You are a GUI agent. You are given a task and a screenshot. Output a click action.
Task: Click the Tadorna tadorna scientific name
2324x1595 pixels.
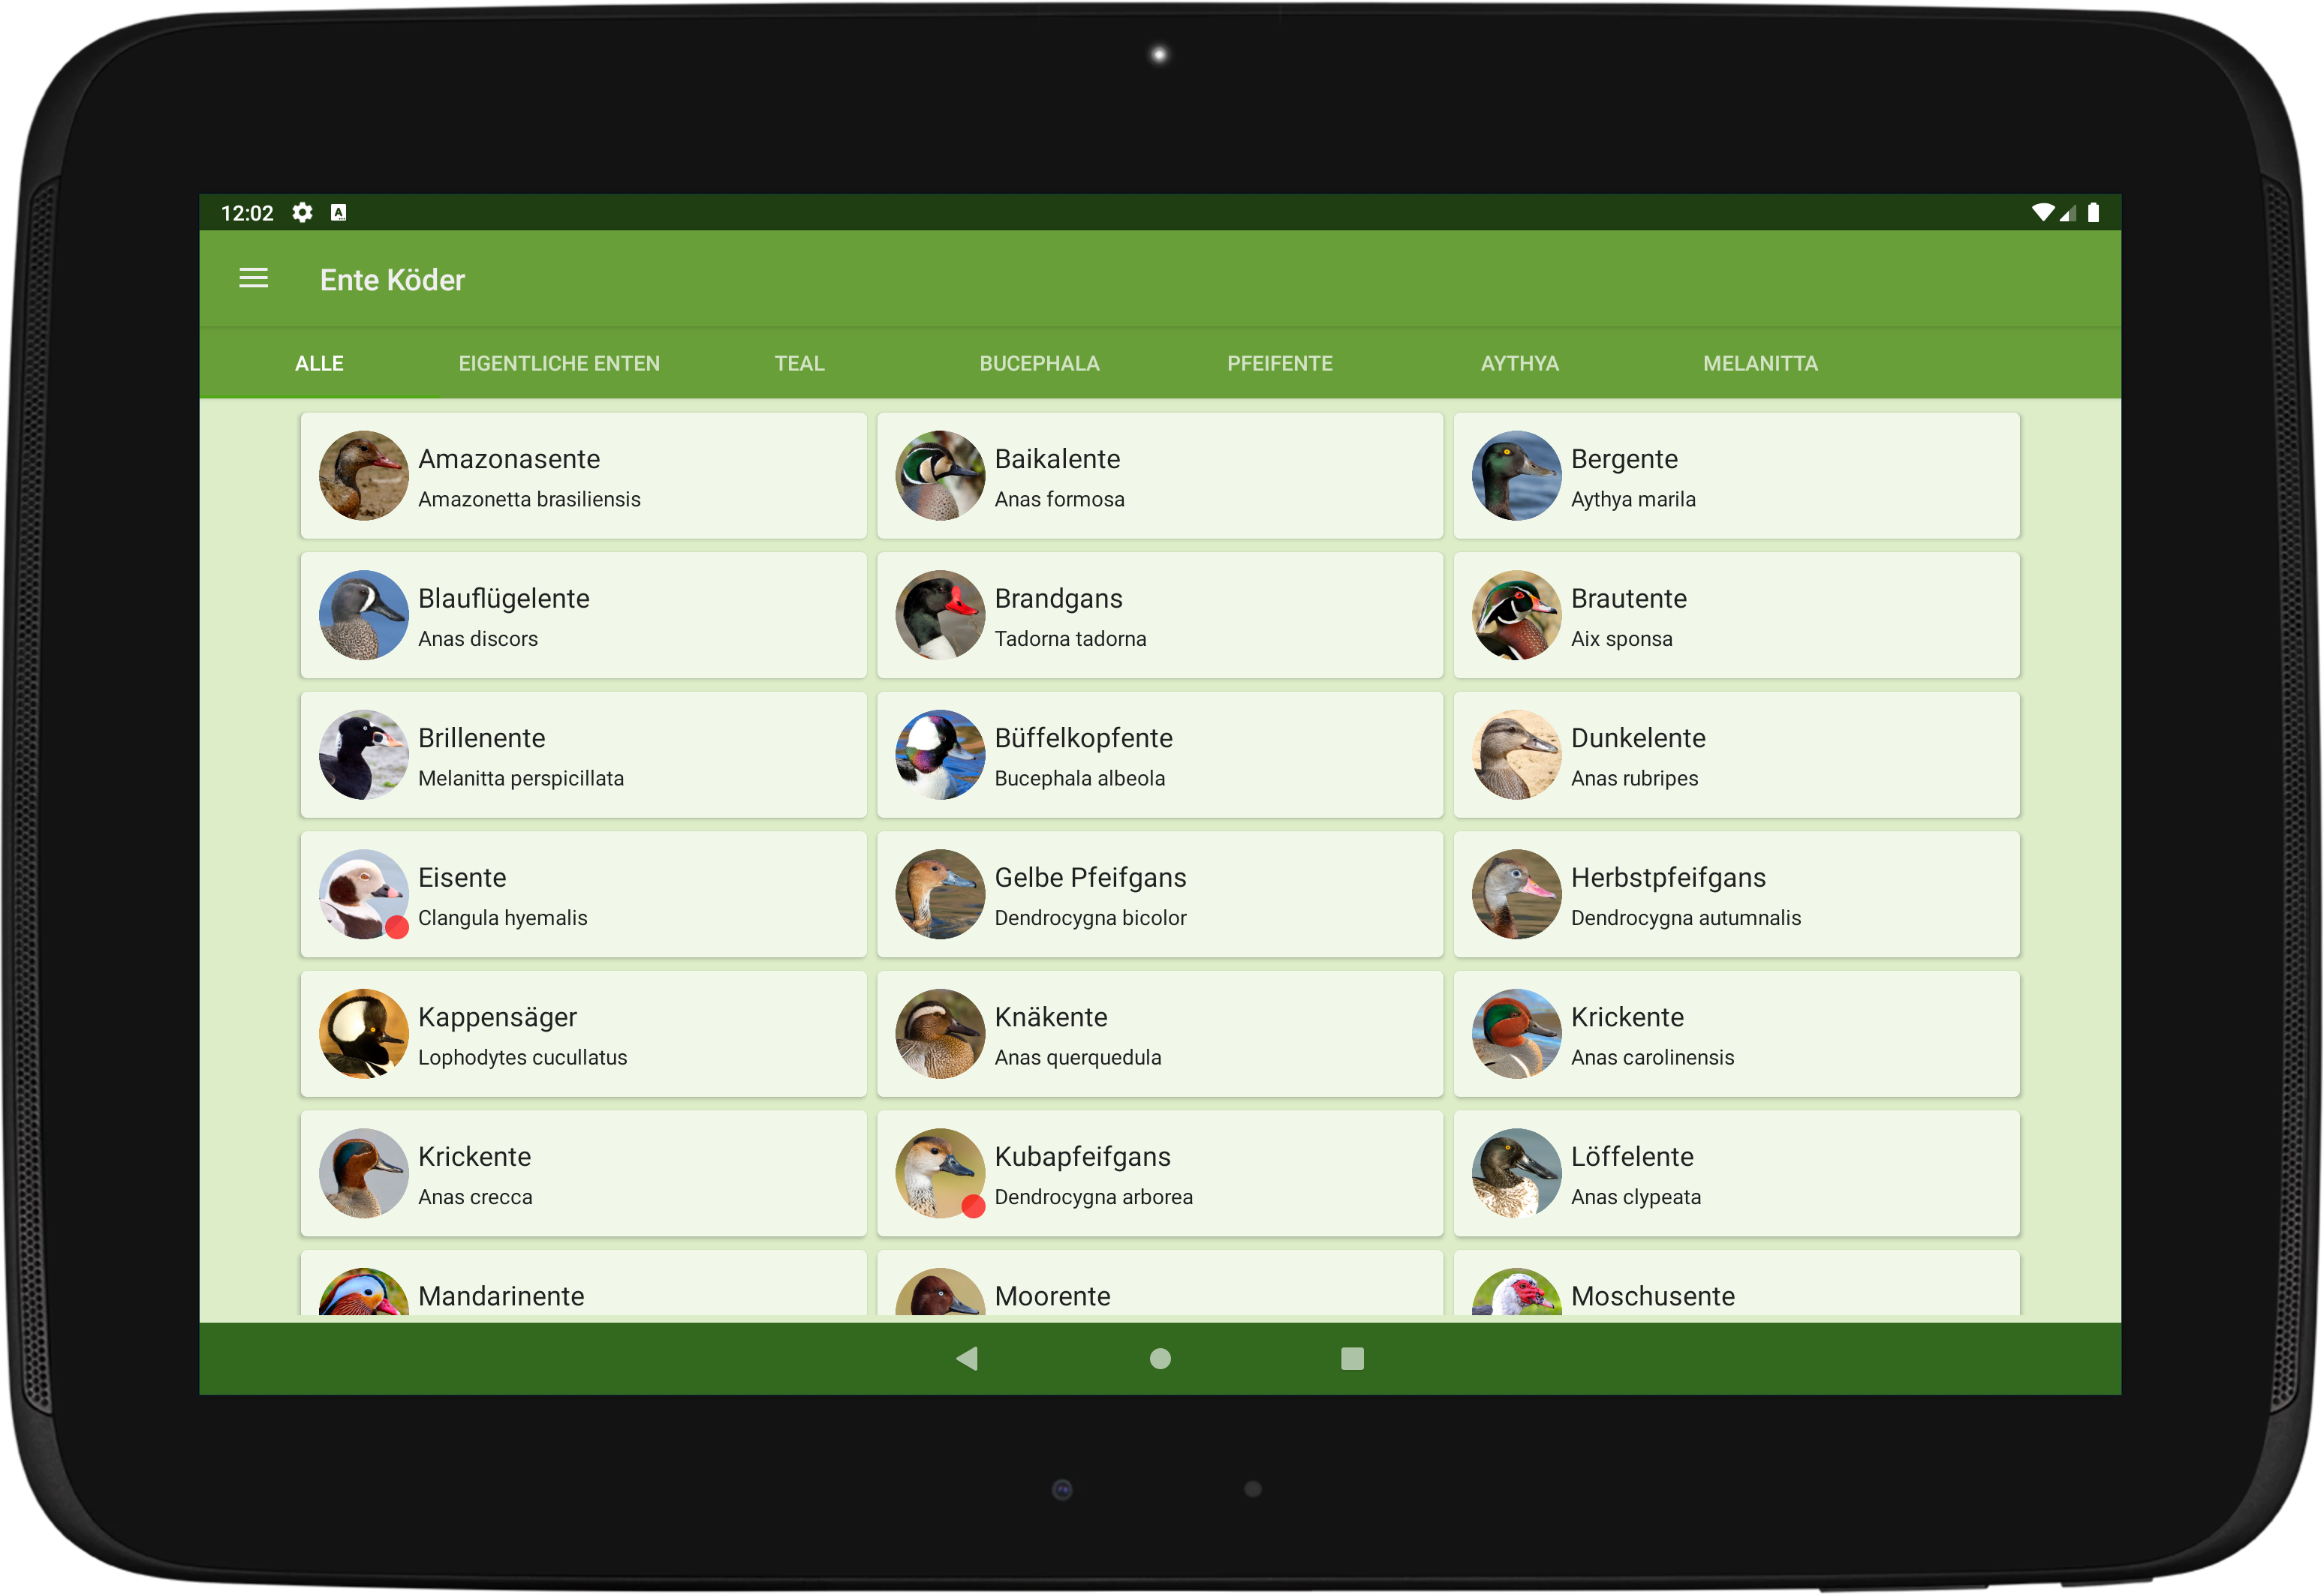[1070, 640]
